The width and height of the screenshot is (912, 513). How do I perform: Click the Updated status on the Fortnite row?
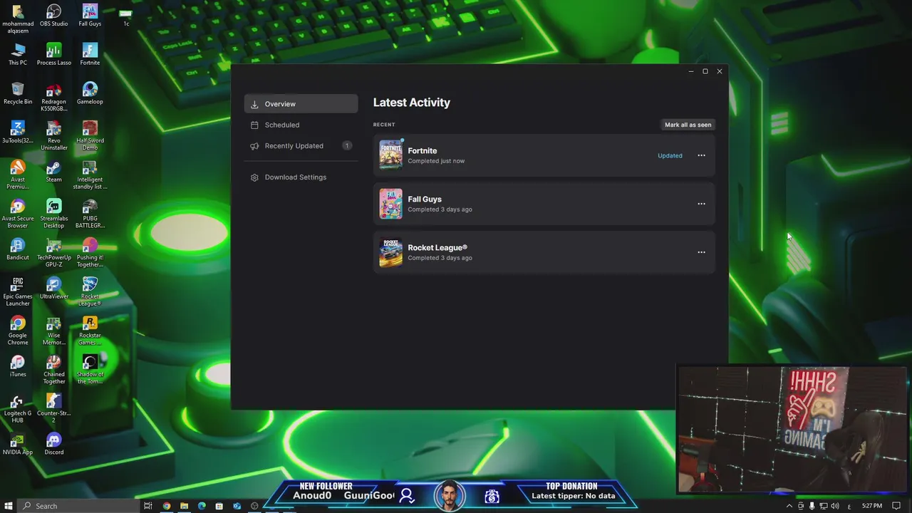[x=670, y=155]
